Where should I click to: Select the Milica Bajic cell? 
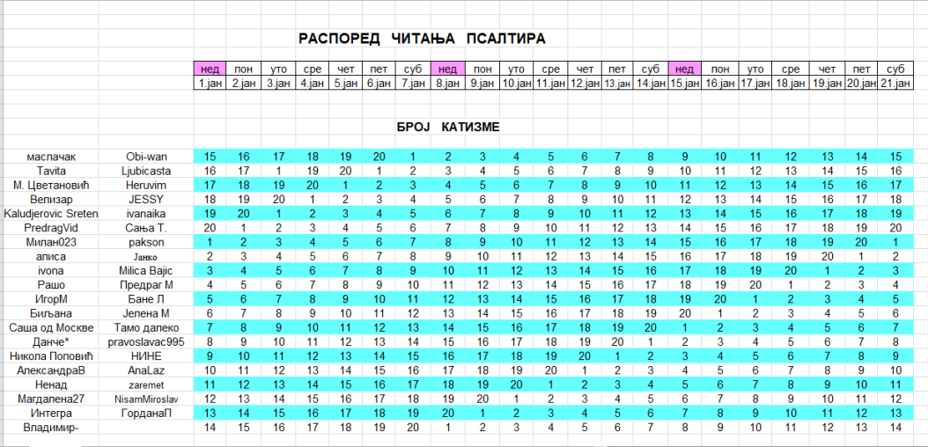146,271
